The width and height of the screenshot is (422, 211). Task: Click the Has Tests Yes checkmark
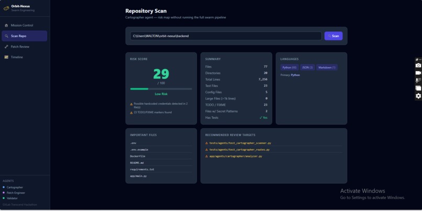[x=263, y=118]
